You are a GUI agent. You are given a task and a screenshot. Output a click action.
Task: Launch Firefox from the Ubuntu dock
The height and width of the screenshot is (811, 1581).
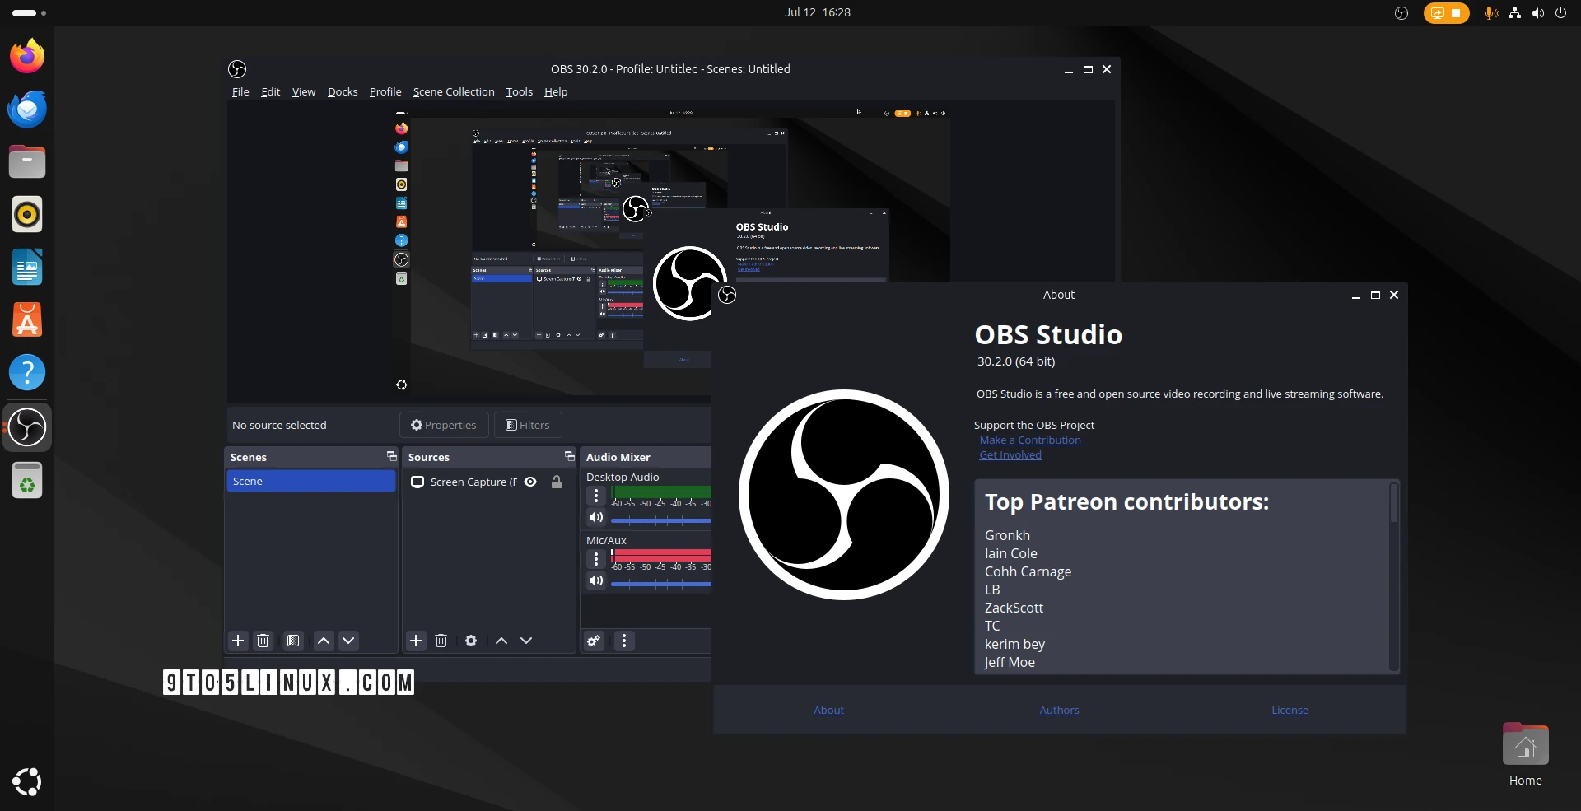click(27, 55)
